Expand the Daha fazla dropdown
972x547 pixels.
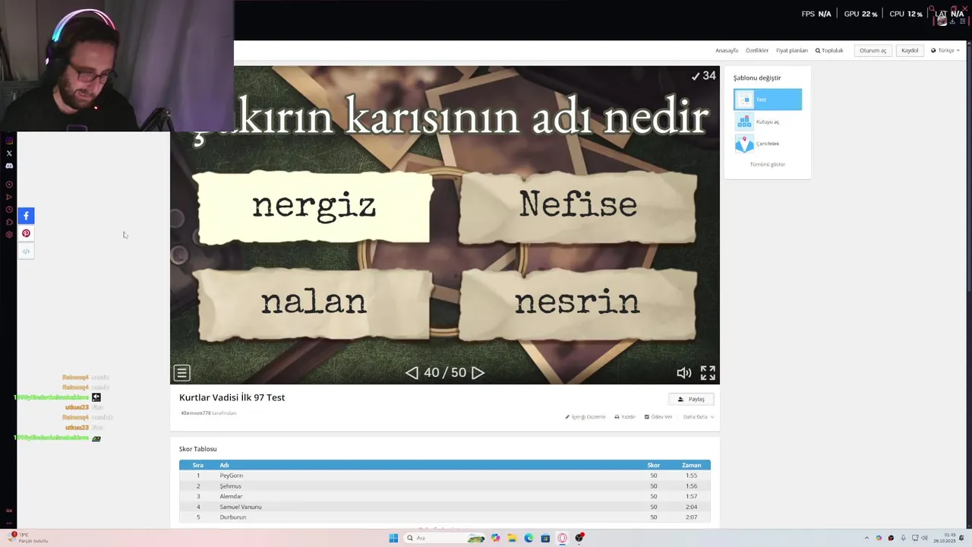[698, 416]
